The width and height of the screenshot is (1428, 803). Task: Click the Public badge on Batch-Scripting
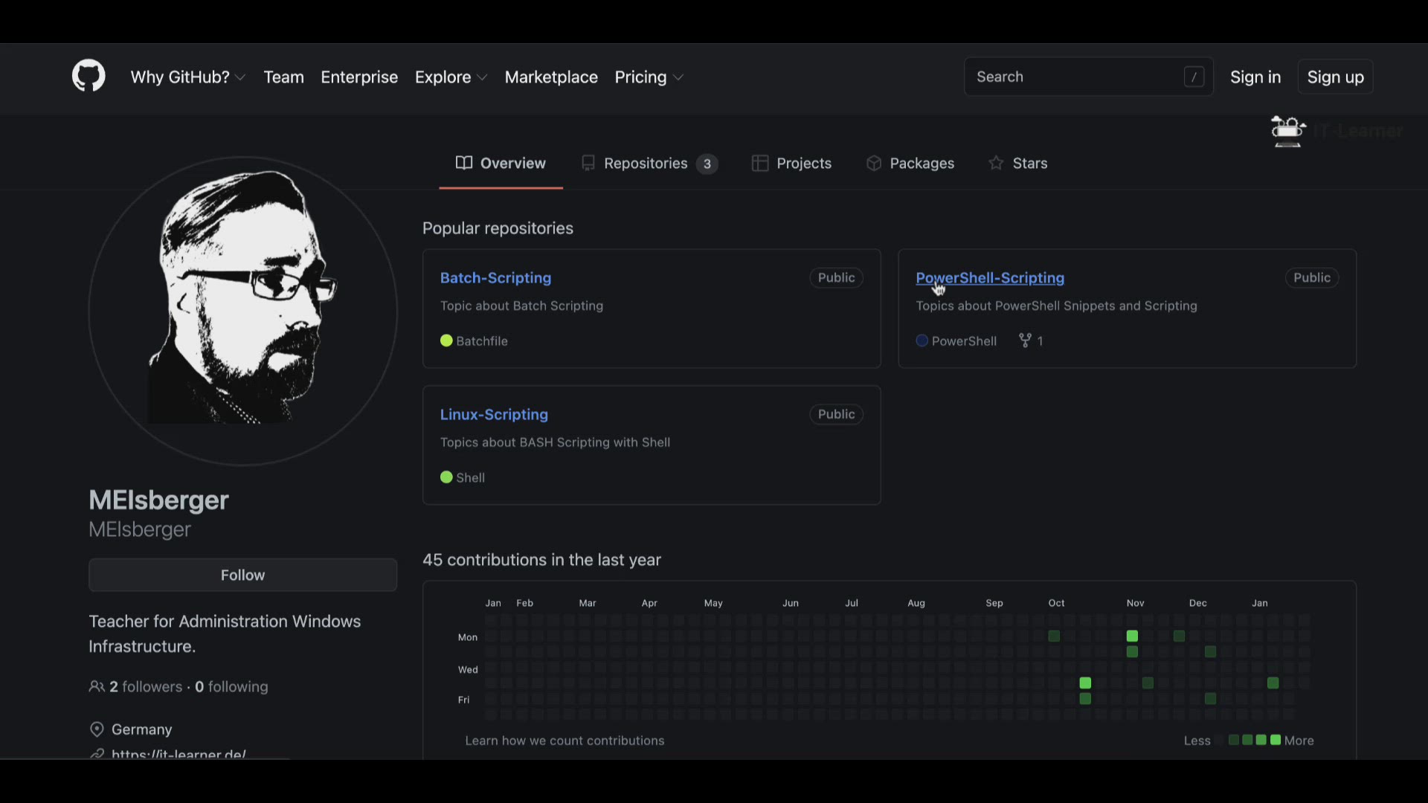tap(837, 277)
